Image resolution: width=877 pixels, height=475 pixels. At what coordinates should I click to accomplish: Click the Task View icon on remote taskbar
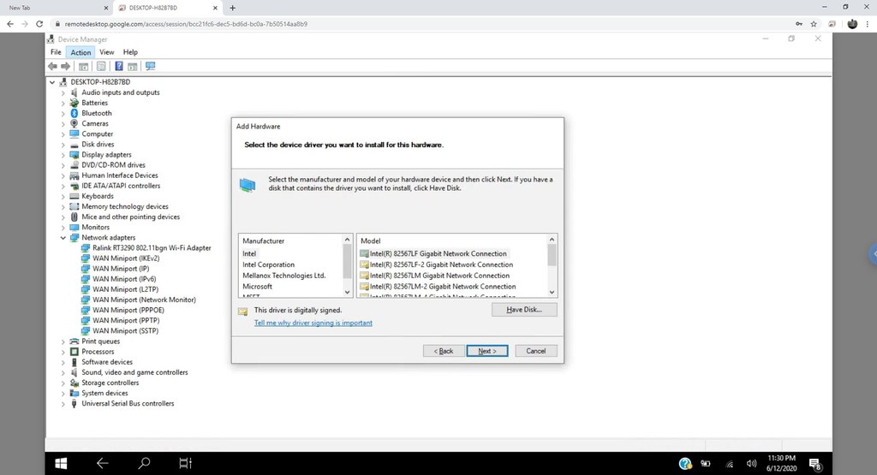click(x=185, y=463)
